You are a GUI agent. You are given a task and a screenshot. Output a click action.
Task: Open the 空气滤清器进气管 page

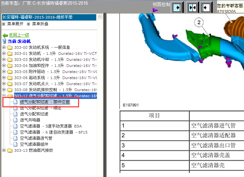[36, 138]
